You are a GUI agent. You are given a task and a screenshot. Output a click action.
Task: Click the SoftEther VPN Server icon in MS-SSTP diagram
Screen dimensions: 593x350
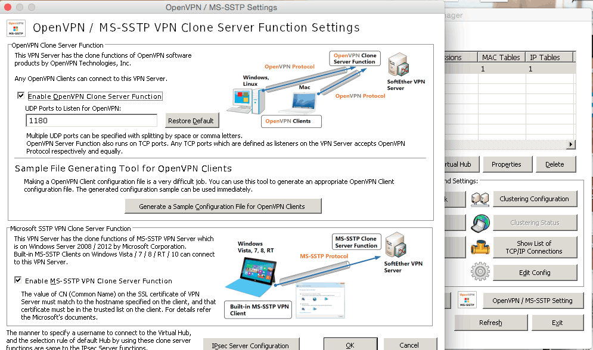tap(396, 245)
